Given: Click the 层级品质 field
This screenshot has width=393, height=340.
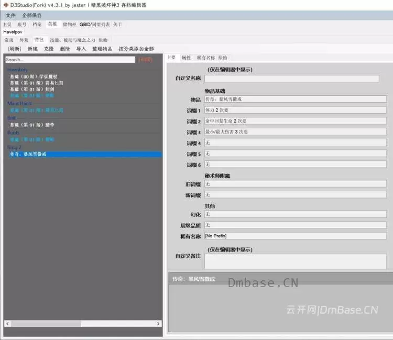Looking at the screenshot, I should coord(296,225).
